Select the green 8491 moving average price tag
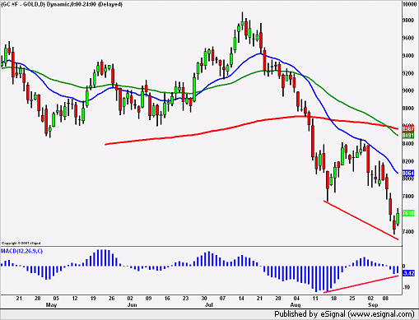The width and height of the screenshot is (419, 320). pyautogui.click(x=408, y=136)
